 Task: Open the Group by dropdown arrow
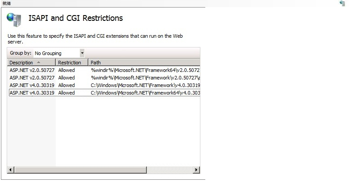[82, 53]
